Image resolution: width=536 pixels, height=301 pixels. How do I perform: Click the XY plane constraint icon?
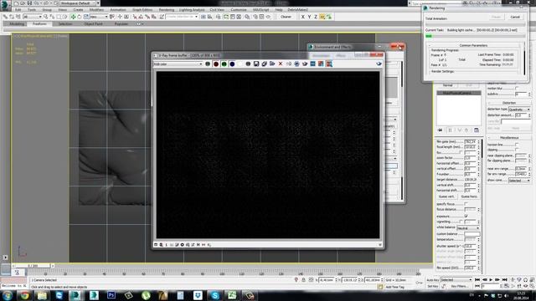[x=322, y=17]
